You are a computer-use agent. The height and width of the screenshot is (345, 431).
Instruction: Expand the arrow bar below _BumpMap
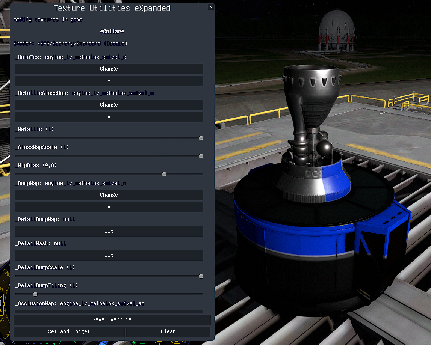[109, 207]
